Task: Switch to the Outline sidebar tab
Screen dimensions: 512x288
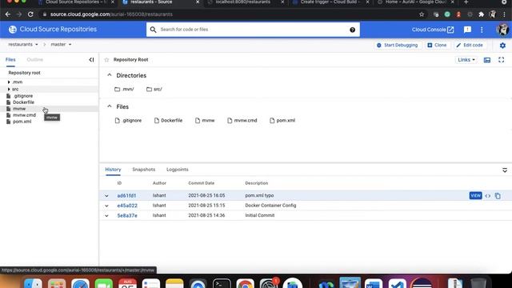Action: click(35, 60)
